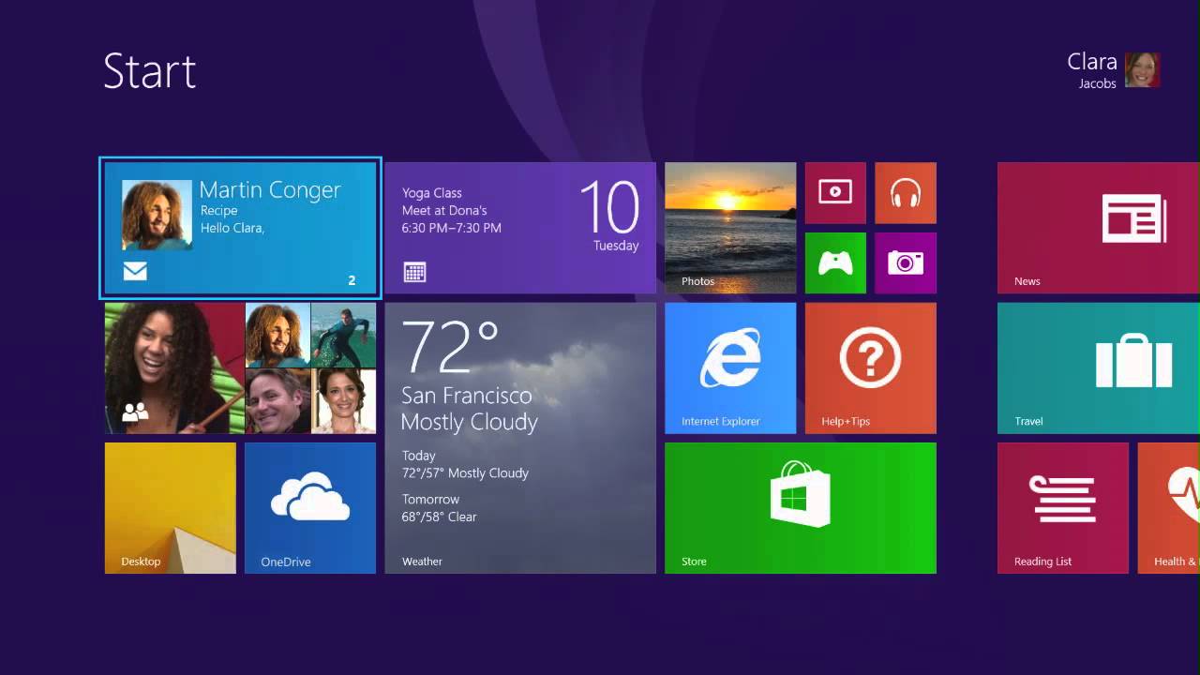The width and height of the screenshot is (1200, 675).
Task: Open the Health & Fitness tile
Action: [1169, 508]
